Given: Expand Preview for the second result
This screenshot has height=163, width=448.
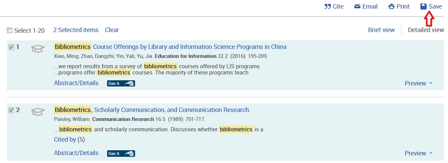Looking at the screenshot, I should tap(419, 153).
